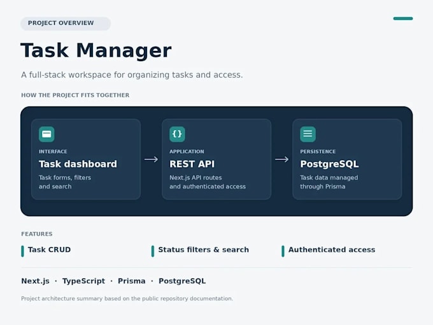433x325 pixels.
Task: Select the PROJECT OVERVIEW badge
Action: click(66, 23)
